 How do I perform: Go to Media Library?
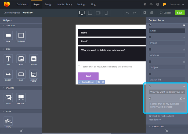(x=65, y=5)
